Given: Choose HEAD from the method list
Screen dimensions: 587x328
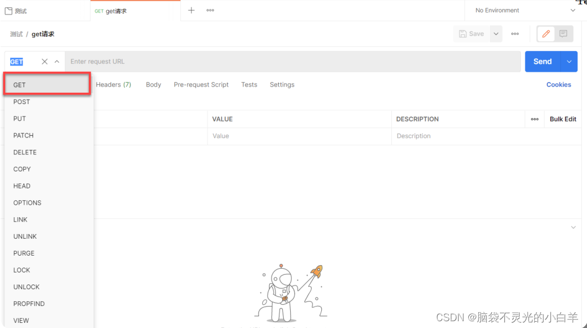Looking at the screenshot, I should coord(49,186).
